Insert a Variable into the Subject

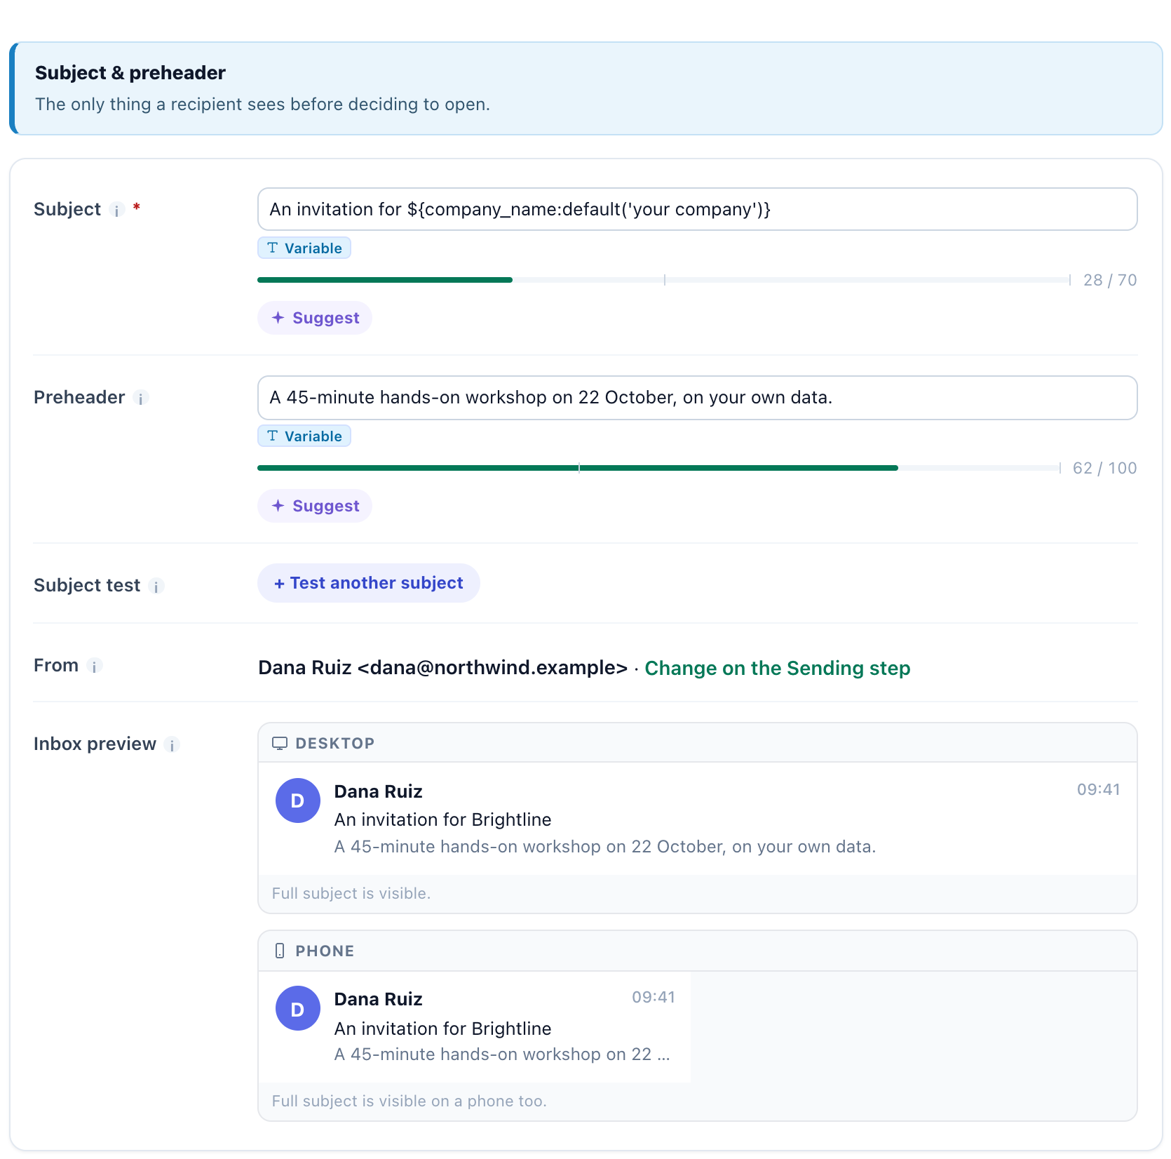pos(304,248)
